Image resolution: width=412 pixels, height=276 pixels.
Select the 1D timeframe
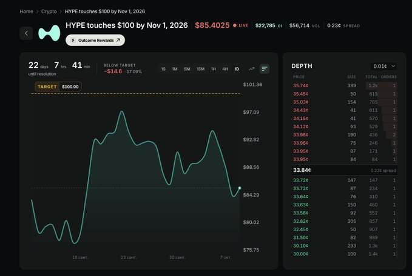pos(237,69)
